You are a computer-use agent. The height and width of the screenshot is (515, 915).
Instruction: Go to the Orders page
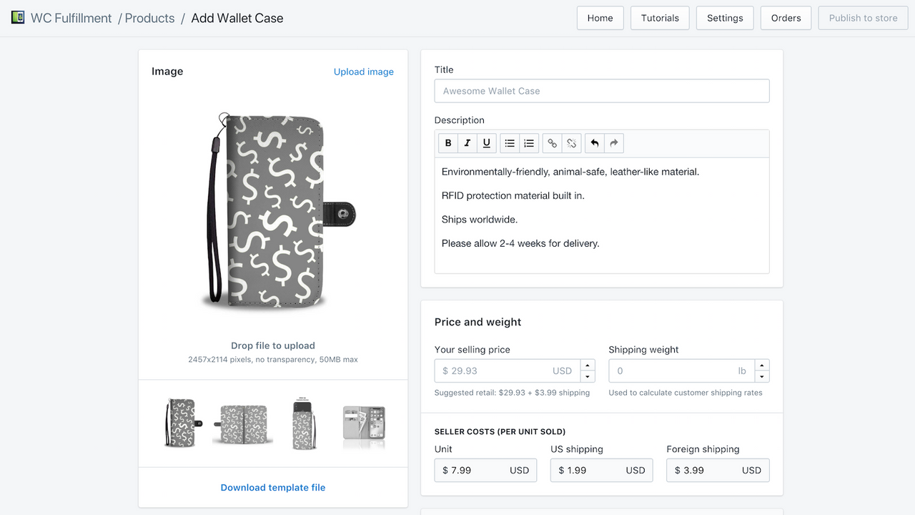pos(786,18)
